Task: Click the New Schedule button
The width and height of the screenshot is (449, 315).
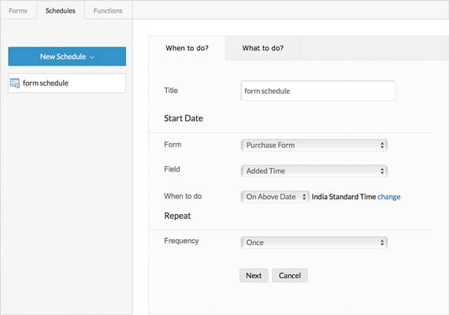Action: point(67,57)
